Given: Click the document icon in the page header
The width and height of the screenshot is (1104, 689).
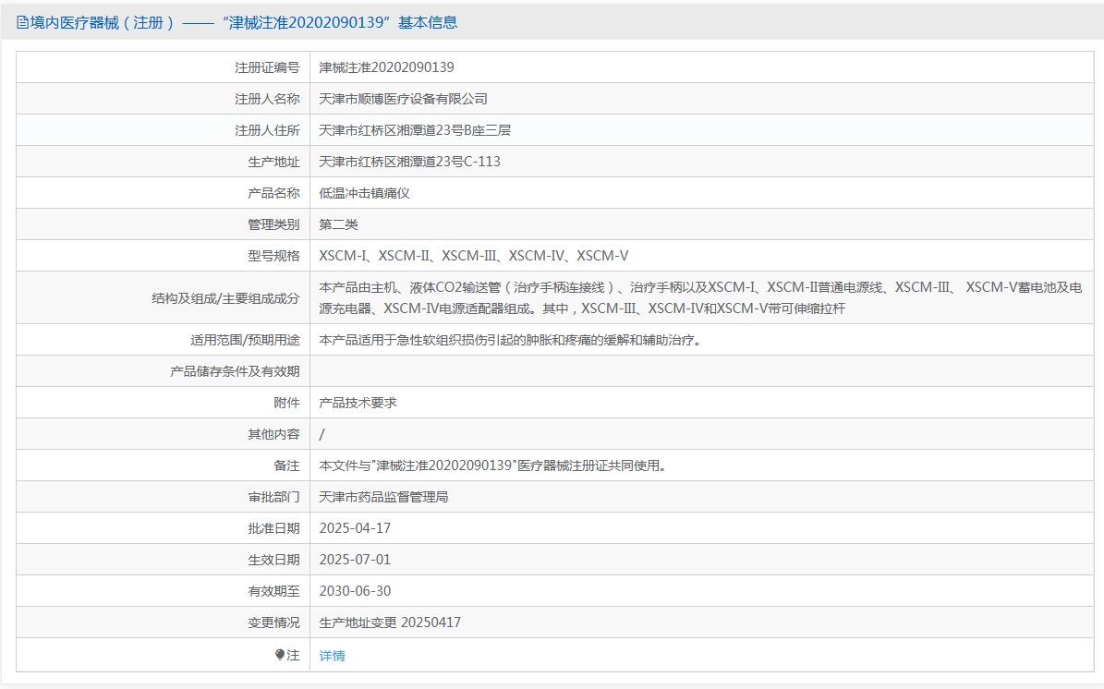Looking at the screenshot, I should click(22, 22).
